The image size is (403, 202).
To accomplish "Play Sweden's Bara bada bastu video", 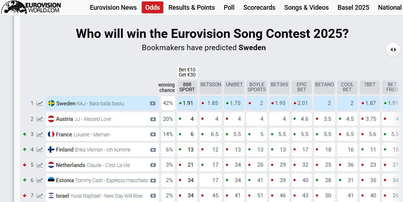I will [153, 104].
